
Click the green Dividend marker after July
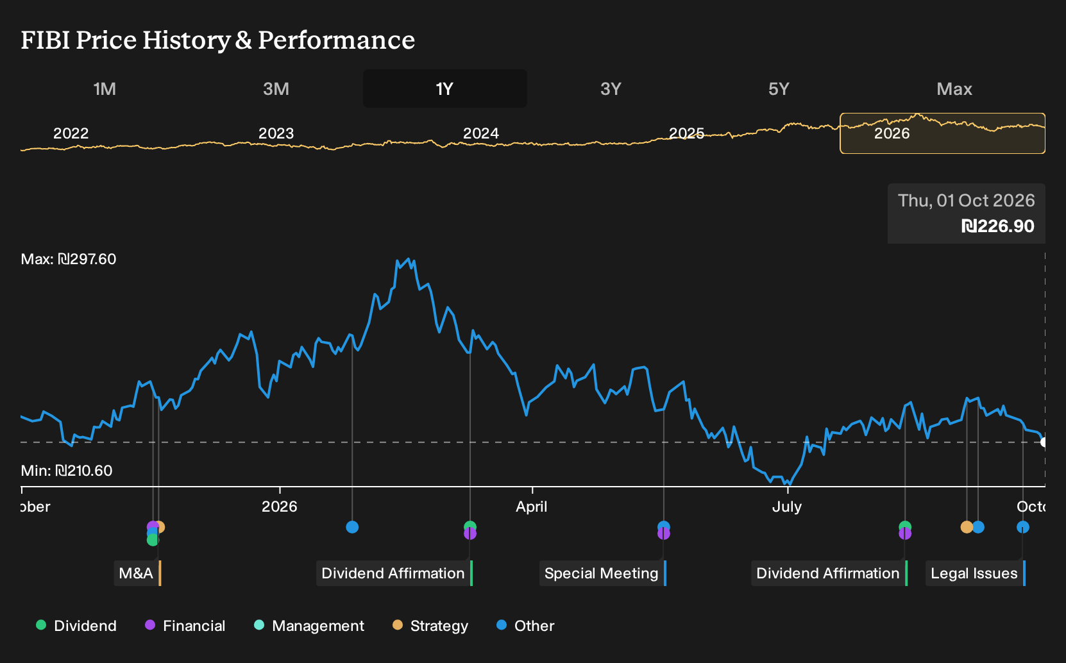coord(905,526)
